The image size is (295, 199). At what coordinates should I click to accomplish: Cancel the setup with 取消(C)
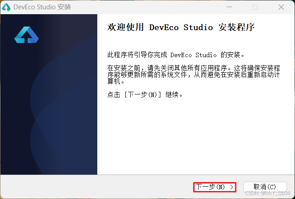coord(265,187)
